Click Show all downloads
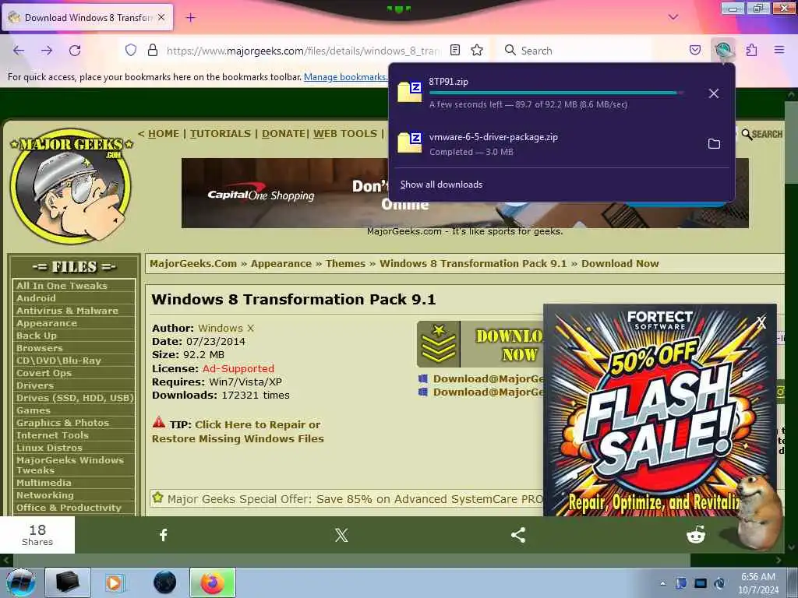 pos(441,185)
